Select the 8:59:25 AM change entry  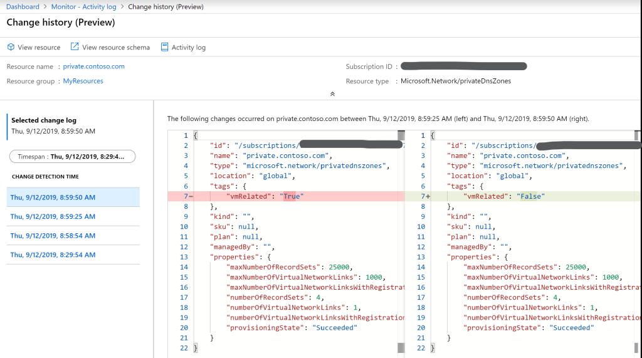(x=53, y=217)
